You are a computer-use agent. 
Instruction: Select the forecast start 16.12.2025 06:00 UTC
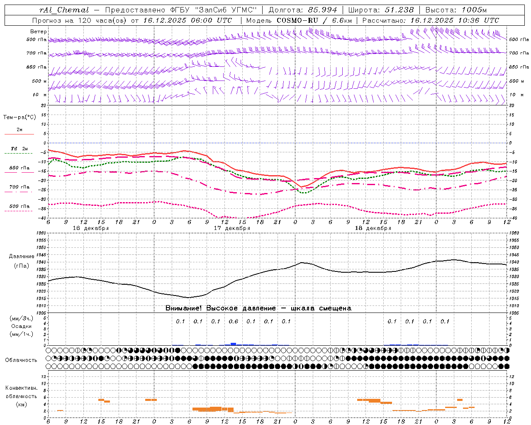click(x=188, y=20)
